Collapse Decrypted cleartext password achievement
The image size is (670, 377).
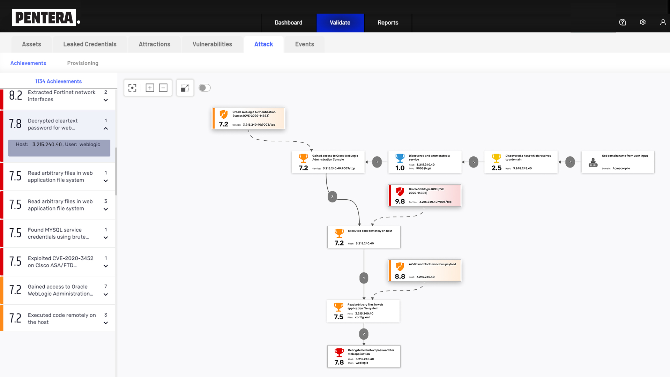106,128
